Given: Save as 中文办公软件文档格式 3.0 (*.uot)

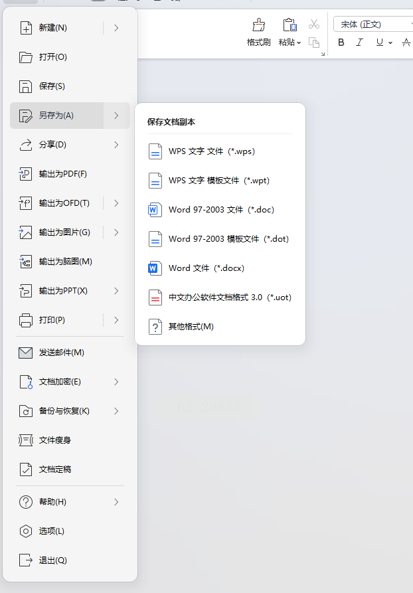Looking at the screenshot, I should point(220,297).
